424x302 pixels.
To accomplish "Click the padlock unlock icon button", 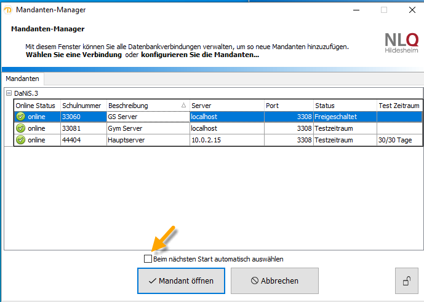I will click(406, 281).
